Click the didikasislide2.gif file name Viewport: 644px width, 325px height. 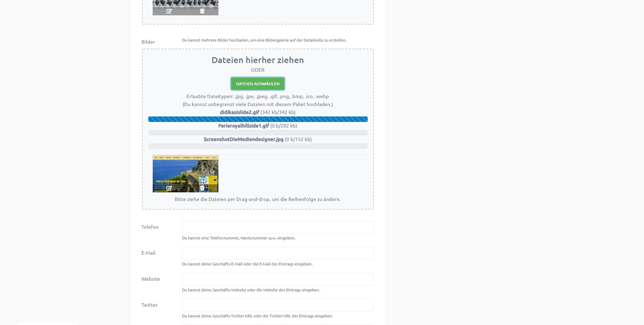(239, 112)
